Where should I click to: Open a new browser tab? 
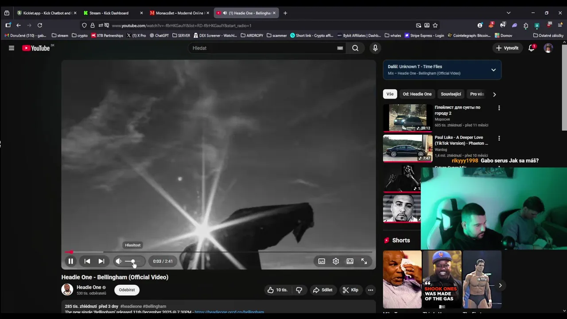285,13
